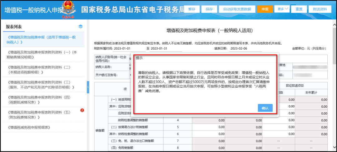The width and height of the screenshot is (337, 152).
Task: Open 附列资料（五）附加税费情况表
Action: pyautogui.click(x=43, y=115)
